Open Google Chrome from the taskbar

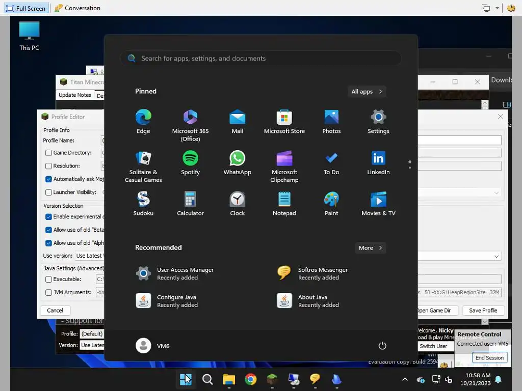coord(250,379)
